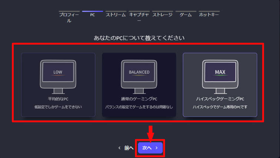Open the ゲーム step tab
The height and width of the screenshot is (158, 280).
[185, 15]
